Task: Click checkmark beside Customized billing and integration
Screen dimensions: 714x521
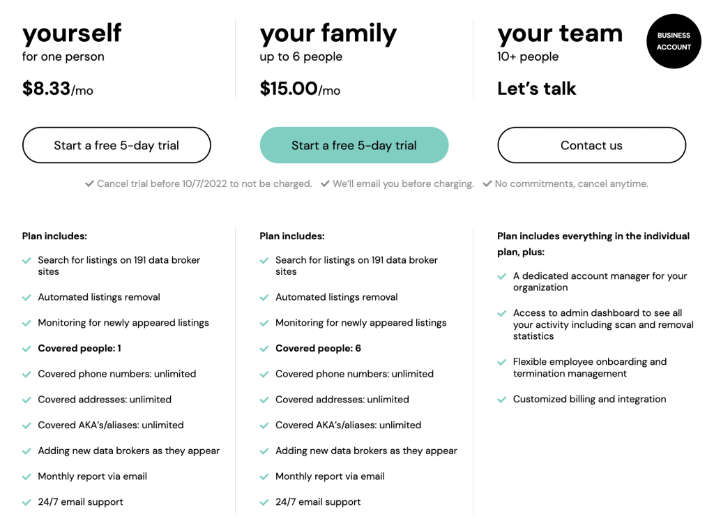Action: (502, 400)
